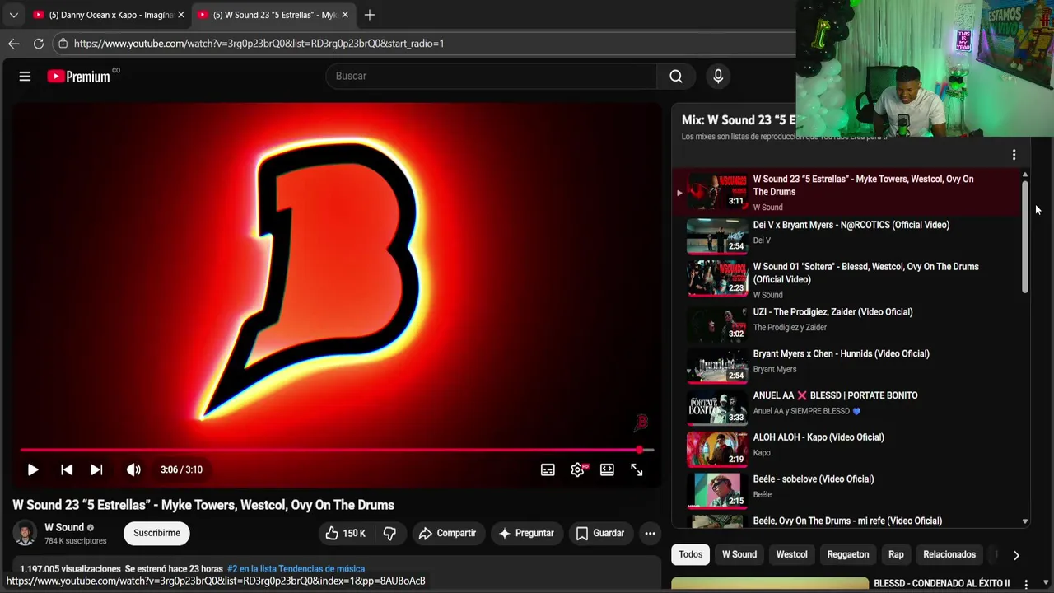Select the W Sound filter chip
The image size is (1054, 593).
[x=739, y=554]
